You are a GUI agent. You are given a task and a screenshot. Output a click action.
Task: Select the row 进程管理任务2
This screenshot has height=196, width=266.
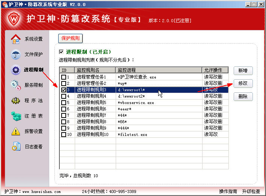tap(144, 83)
